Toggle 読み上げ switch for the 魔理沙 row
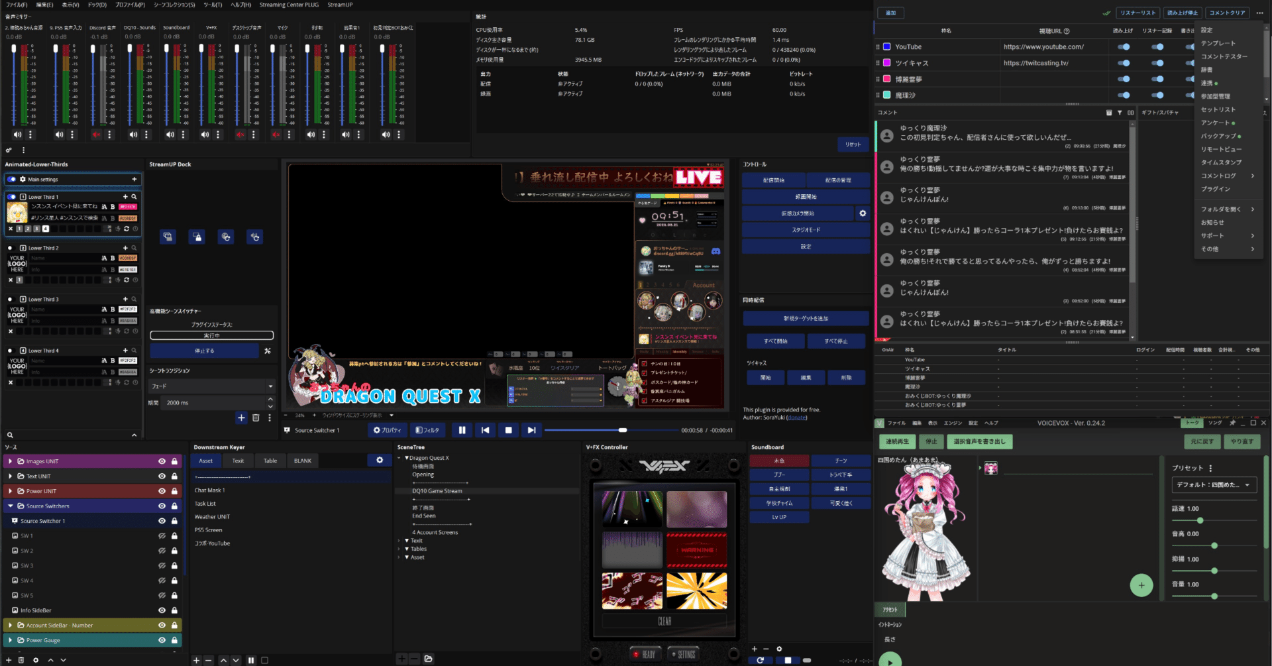Viewport: 1272px width, 666px height. 1124,95
